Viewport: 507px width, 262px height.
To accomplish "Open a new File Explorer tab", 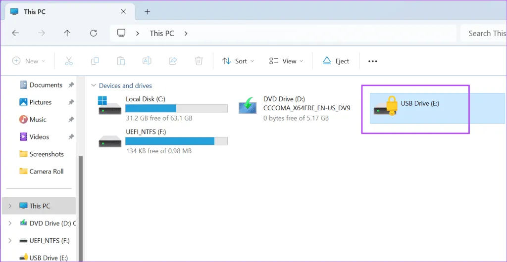I will point(147,11).
